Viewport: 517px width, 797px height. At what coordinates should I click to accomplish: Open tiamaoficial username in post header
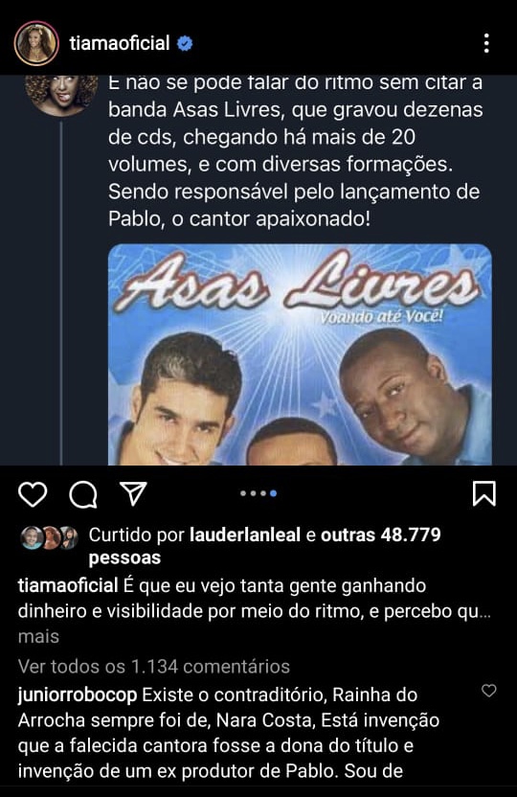pos(120,43)
